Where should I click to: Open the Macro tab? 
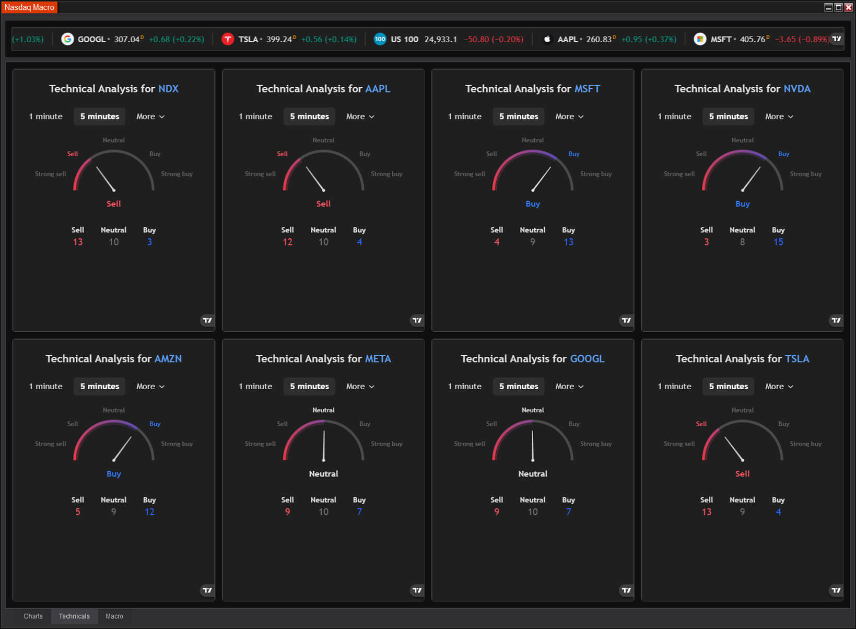point(114,616)
